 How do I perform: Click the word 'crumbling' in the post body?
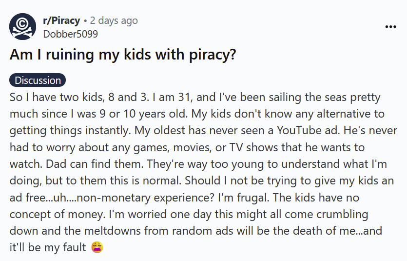[342, 214]
